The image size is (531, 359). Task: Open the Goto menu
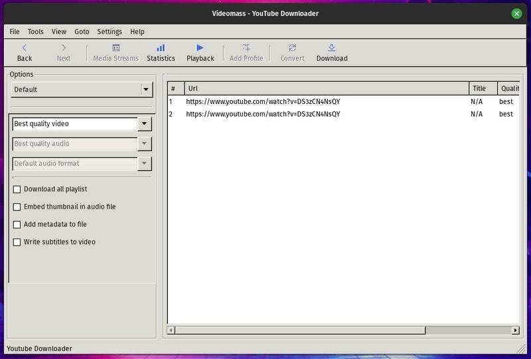82,31
